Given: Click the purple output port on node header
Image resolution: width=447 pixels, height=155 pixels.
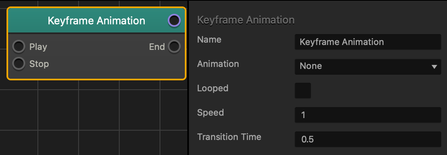Looking at the screenshot, I should point(174,20).
